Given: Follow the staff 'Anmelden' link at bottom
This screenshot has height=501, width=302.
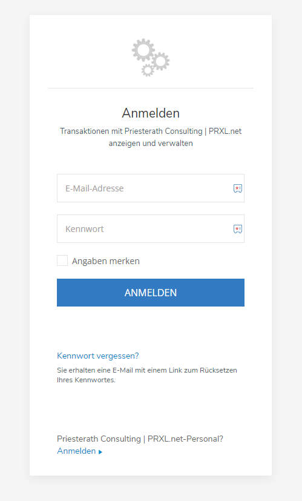Looking at the screenshot, I should pyautogui.click(x=76, y=451).
